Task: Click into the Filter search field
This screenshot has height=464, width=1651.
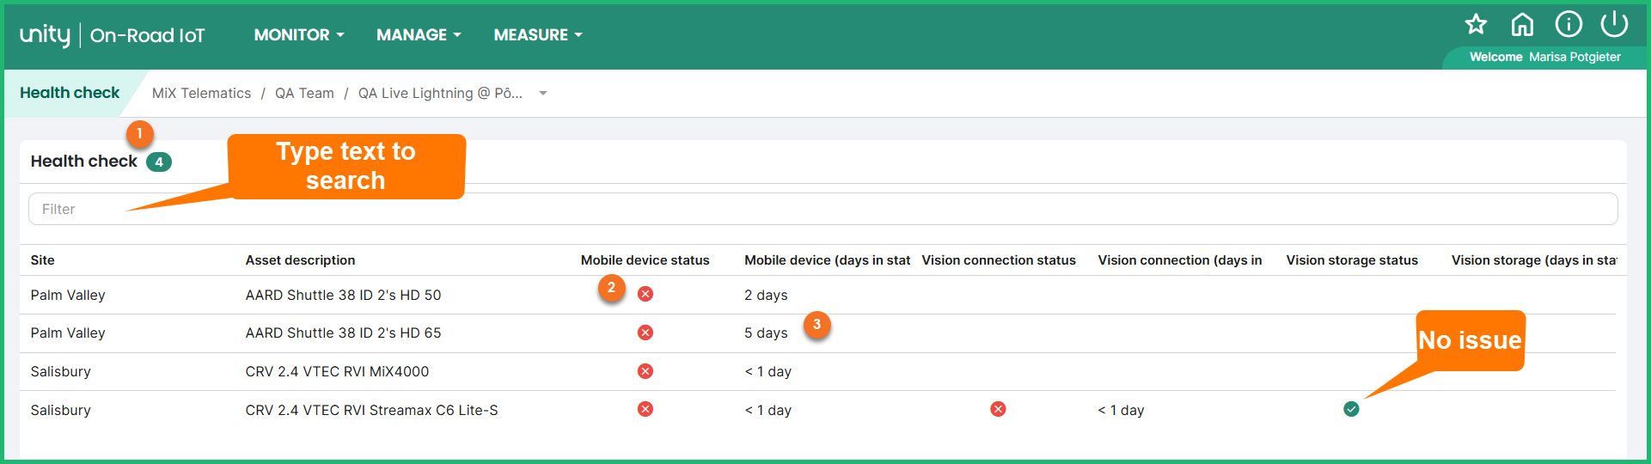Action: [822, 209]
